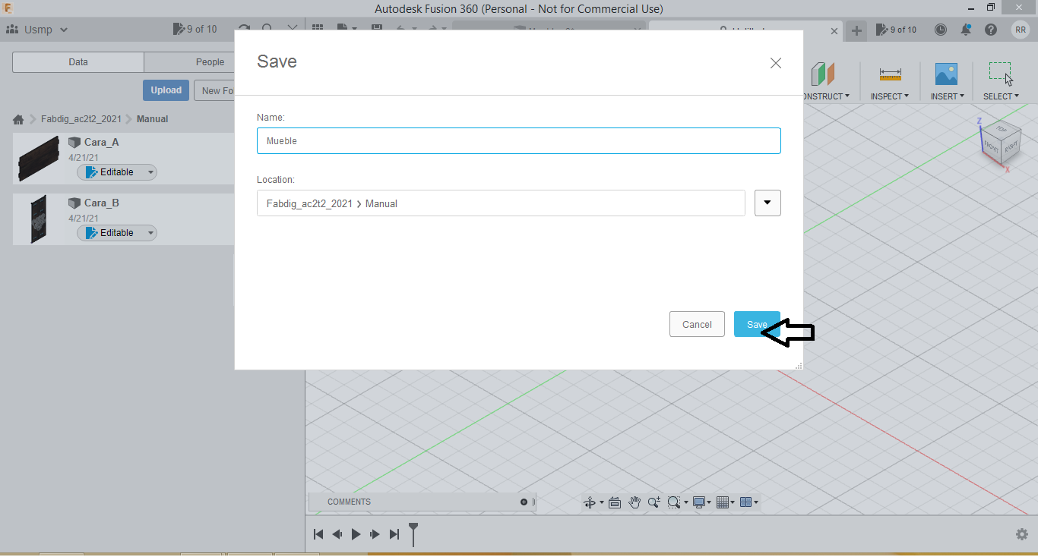Open the Editable dropdown for Cara_B

[x=117, y=233]
